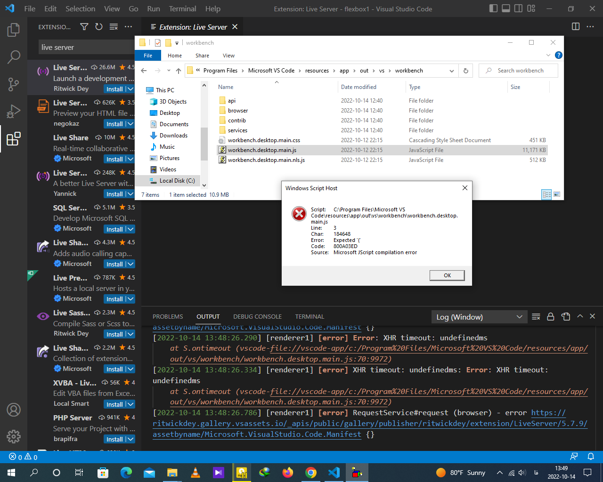
Task: Open output log in editor
Action: click(566, 317)
